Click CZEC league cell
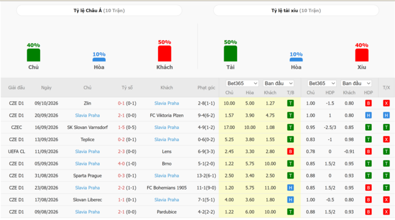This screenshot has height=220, width=395. click(x=16, y=127)
